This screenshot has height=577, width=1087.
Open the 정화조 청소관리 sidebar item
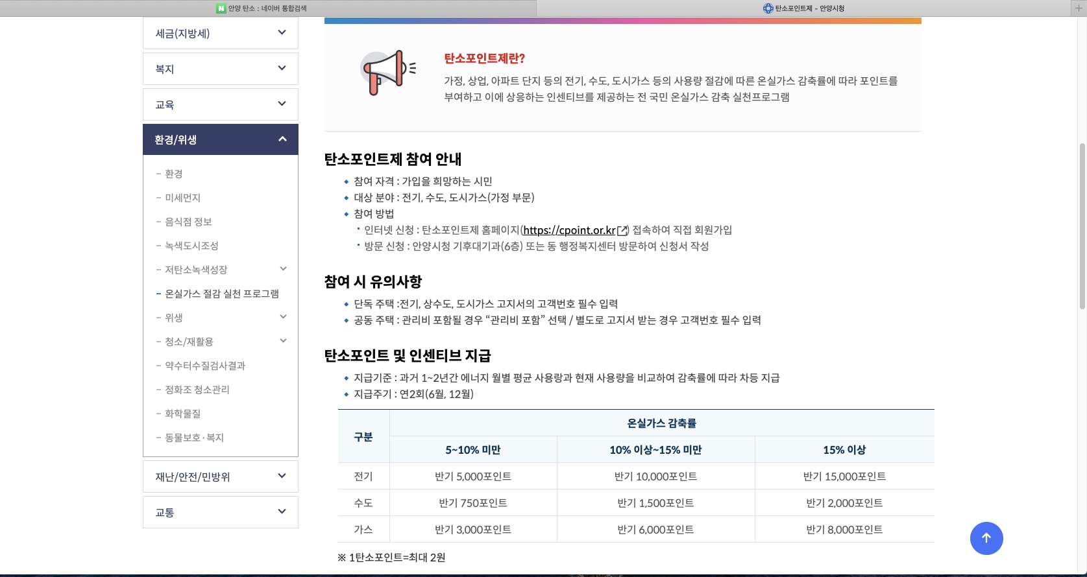(x=197, y=390)
